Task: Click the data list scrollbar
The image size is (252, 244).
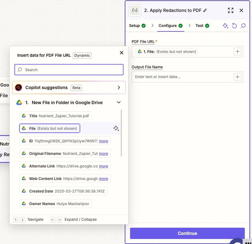Action: [x=121, y=133]
